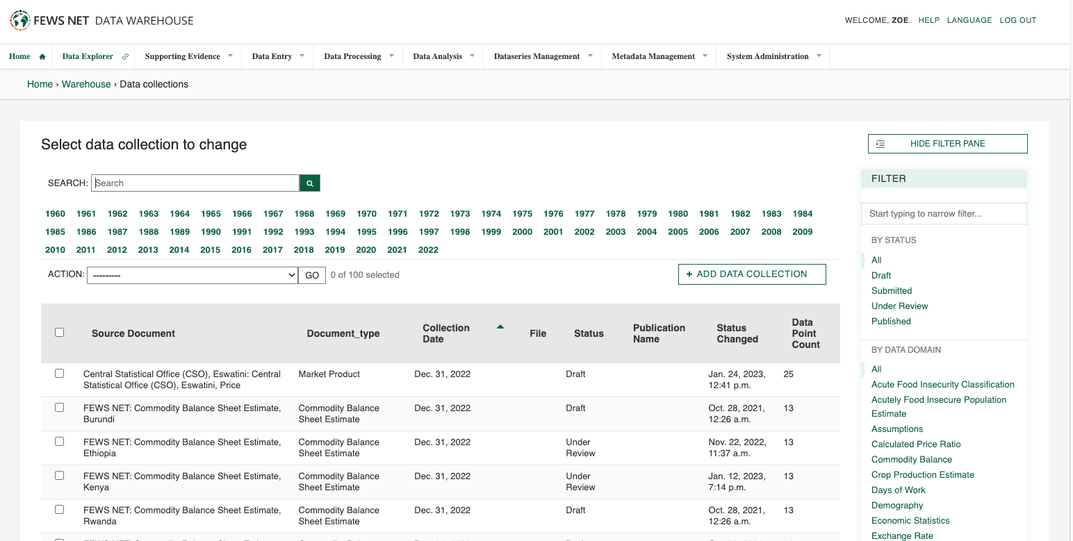The image size is (1073, 541).
Task: Click Hide Filter Pane button
Action: pyautogui.click(x=948, y=144)
